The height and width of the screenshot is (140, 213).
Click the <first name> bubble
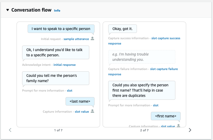click(x=165, y=116)
